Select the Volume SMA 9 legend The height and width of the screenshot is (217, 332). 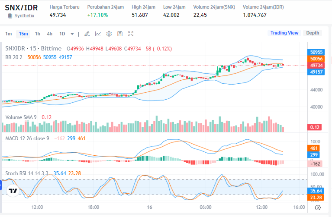(x=21, y=117)
